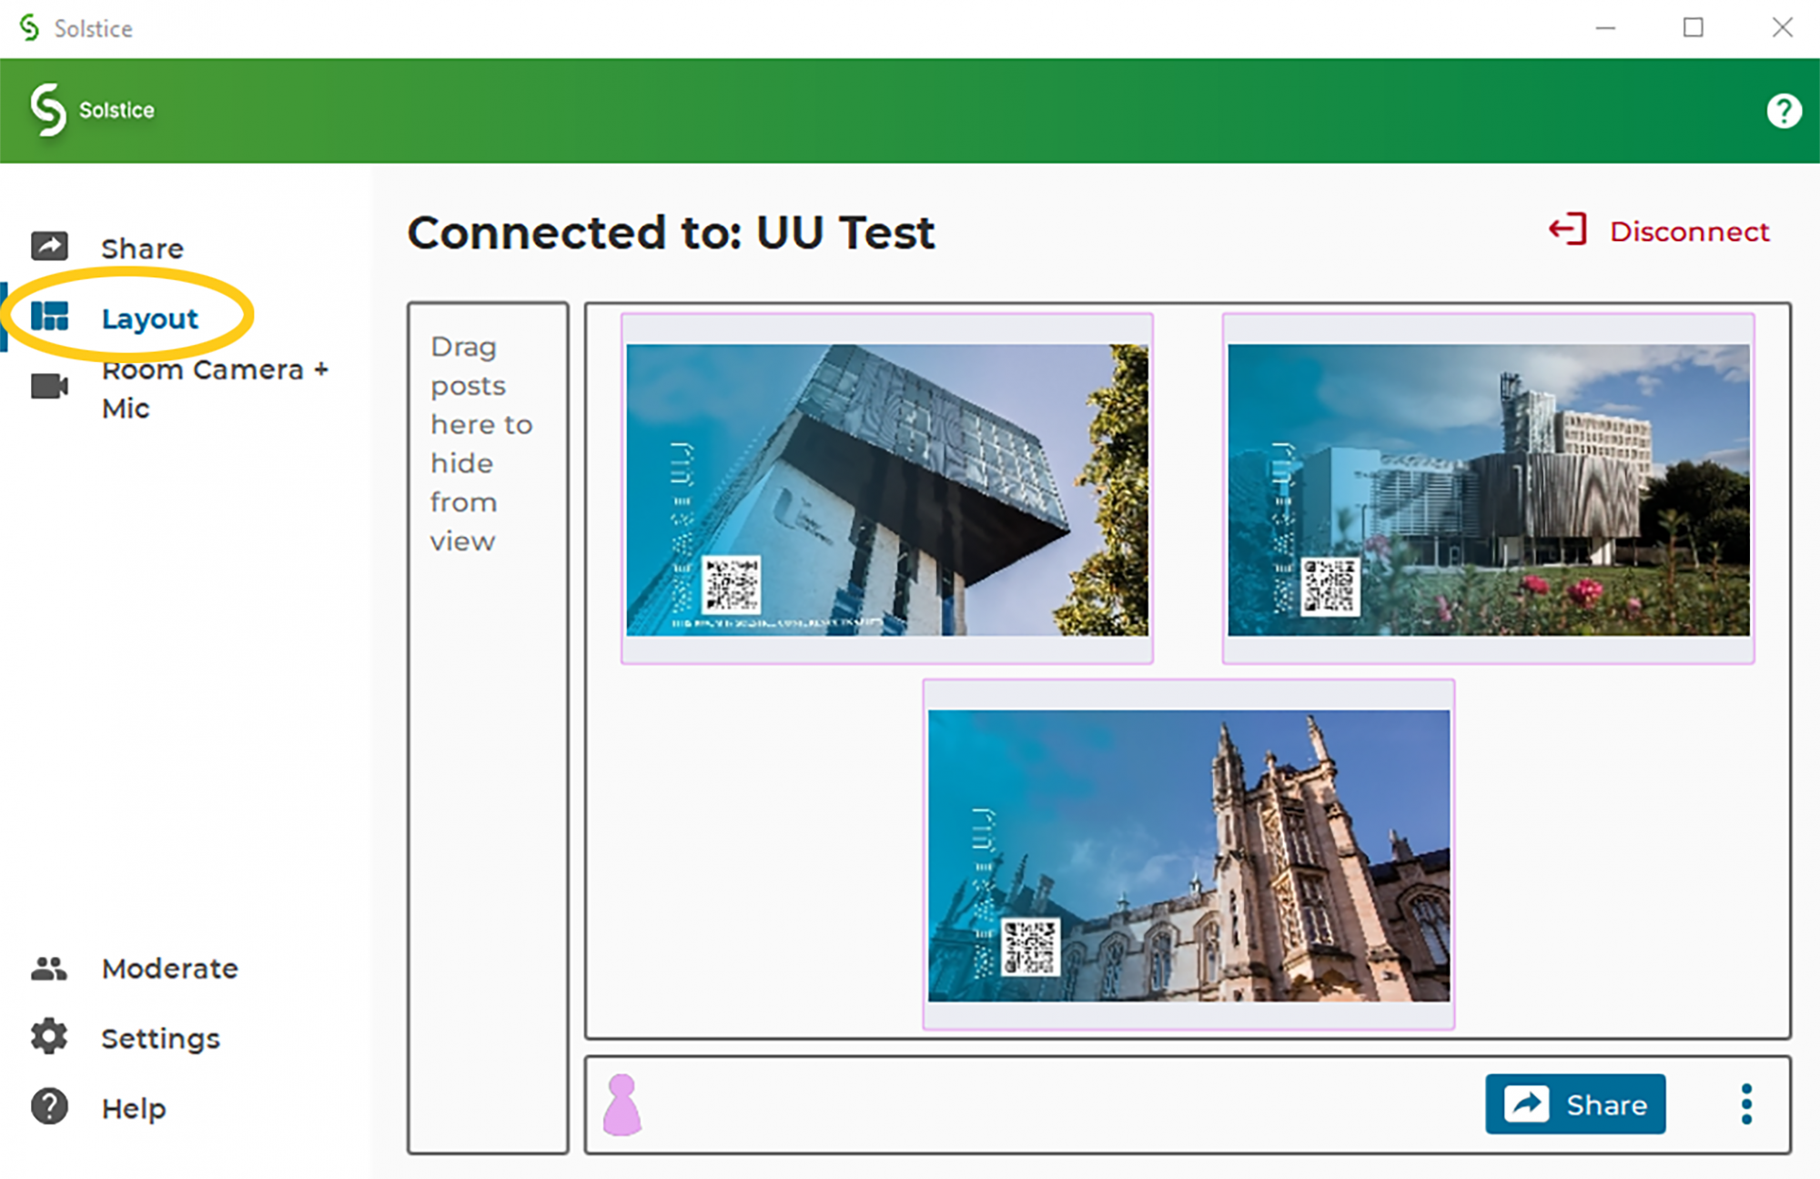1820x1179 pixels.
Task: Select the Layout grid icon
Action: [x=49, y=317]
